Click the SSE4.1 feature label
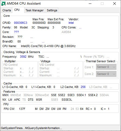Viewport: 121px width, 131px height. click(x=81, y=95)
